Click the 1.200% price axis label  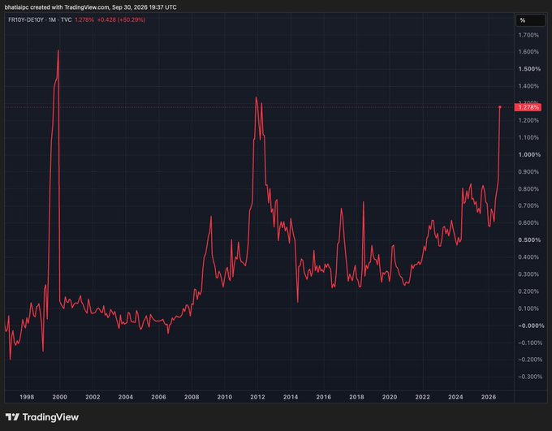[x=528, y=120]
